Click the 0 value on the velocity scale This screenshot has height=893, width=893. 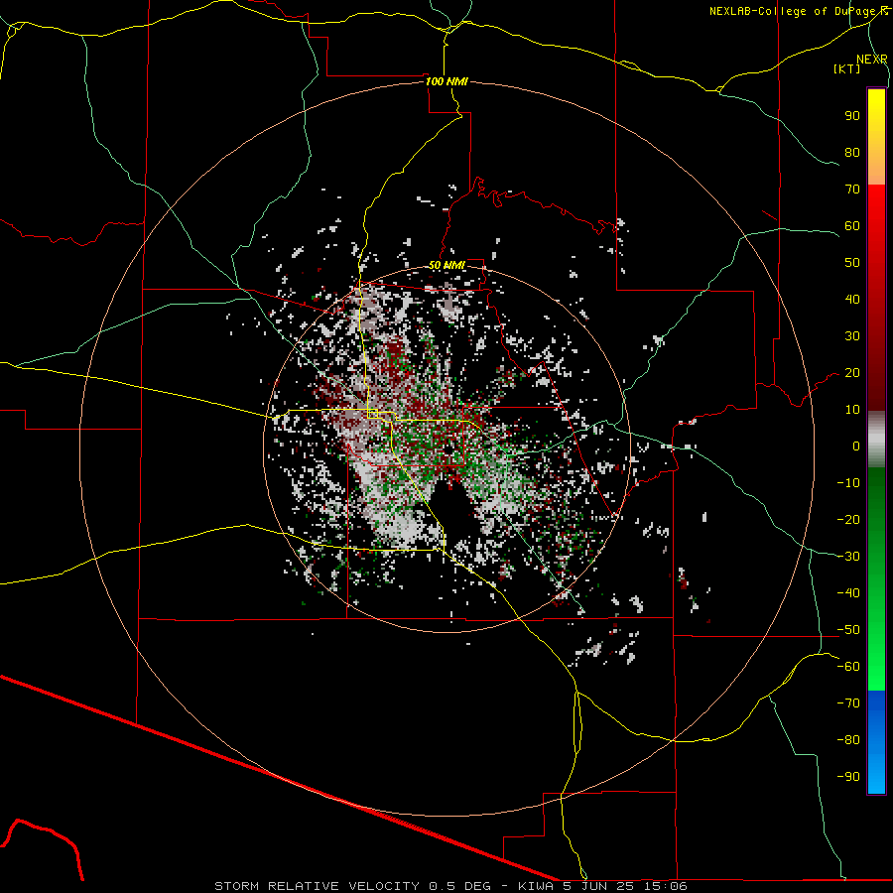click(856, 446)
